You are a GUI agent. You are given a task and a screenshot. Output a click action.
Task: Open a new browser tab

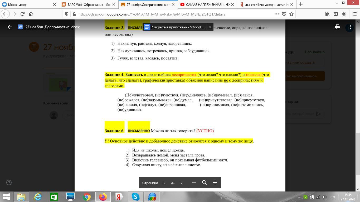301,4
